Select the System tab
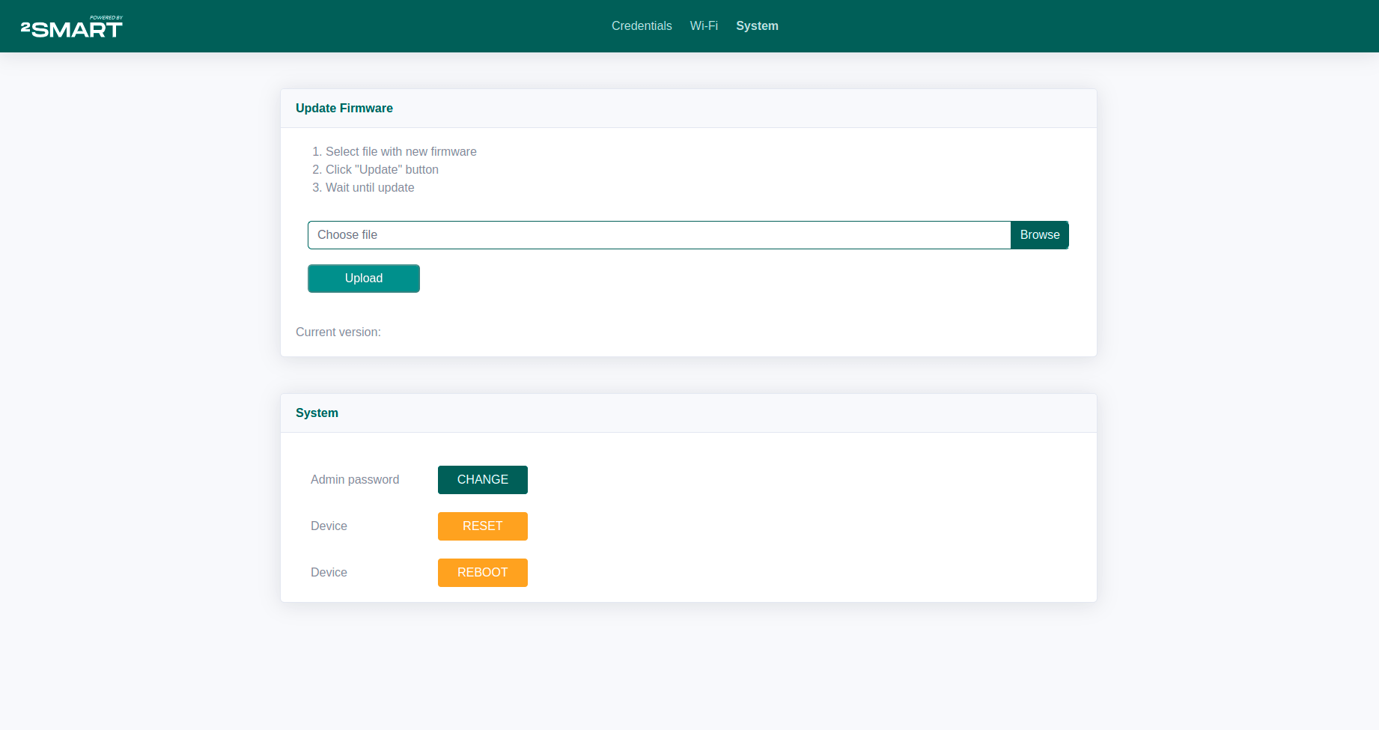 tap(757, 25)
